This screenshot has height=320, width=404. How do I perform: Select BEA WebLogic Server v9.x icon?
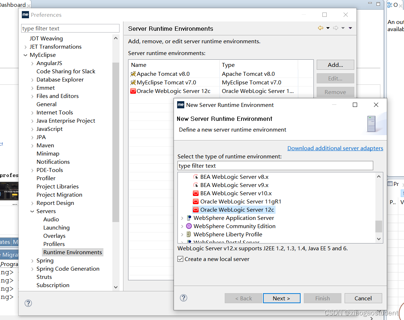[195, 185]
